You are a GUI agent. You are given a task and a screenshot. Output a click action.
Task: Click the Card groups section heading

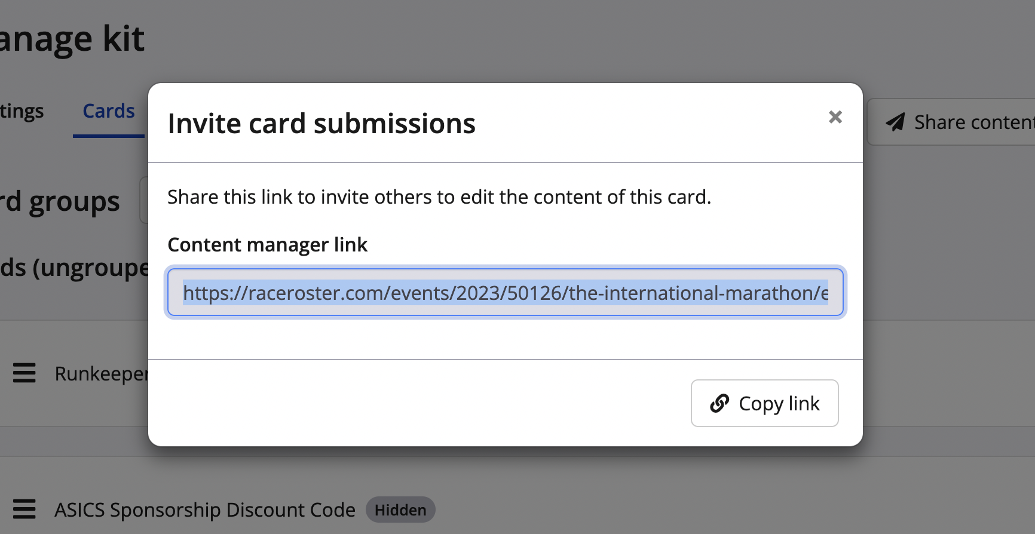coord(60,202)
